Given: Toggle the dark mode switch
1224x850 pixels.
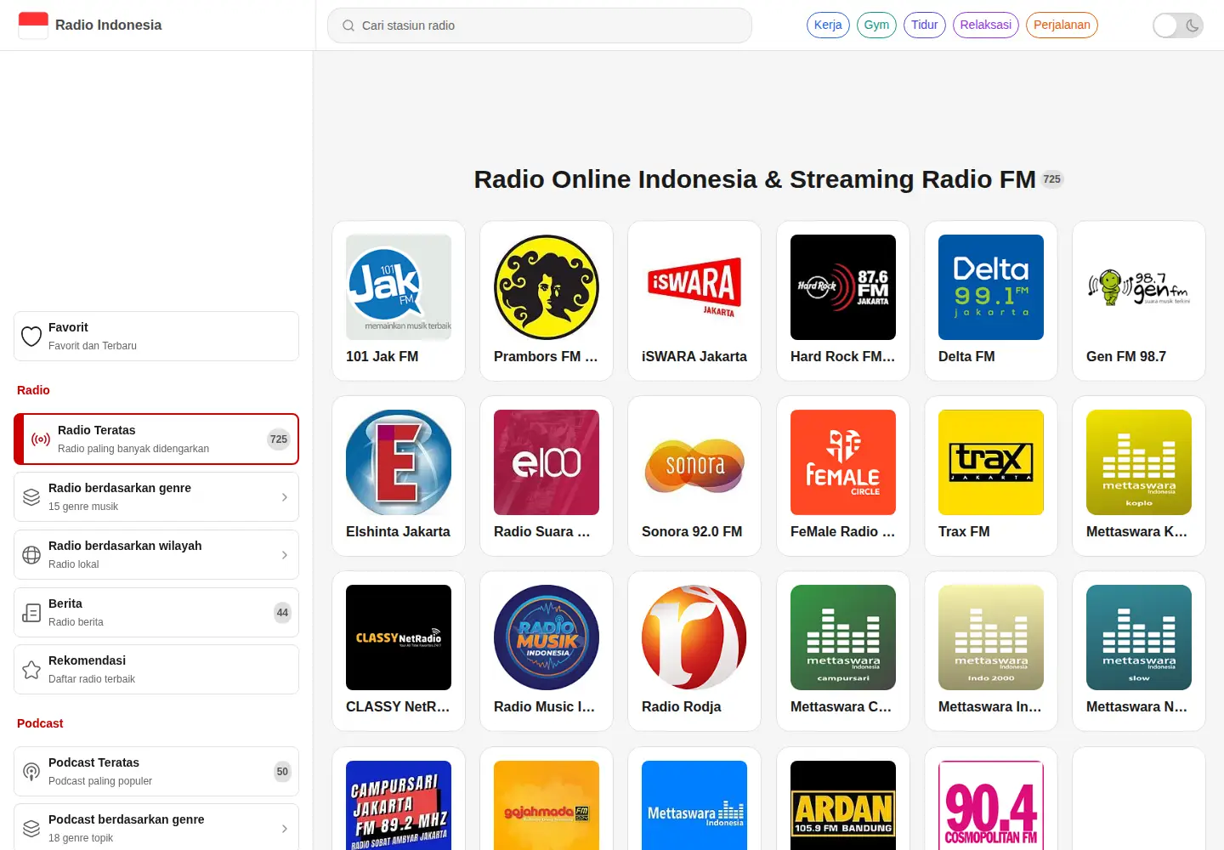Looking at the screenshot, I should [1178, 25].
